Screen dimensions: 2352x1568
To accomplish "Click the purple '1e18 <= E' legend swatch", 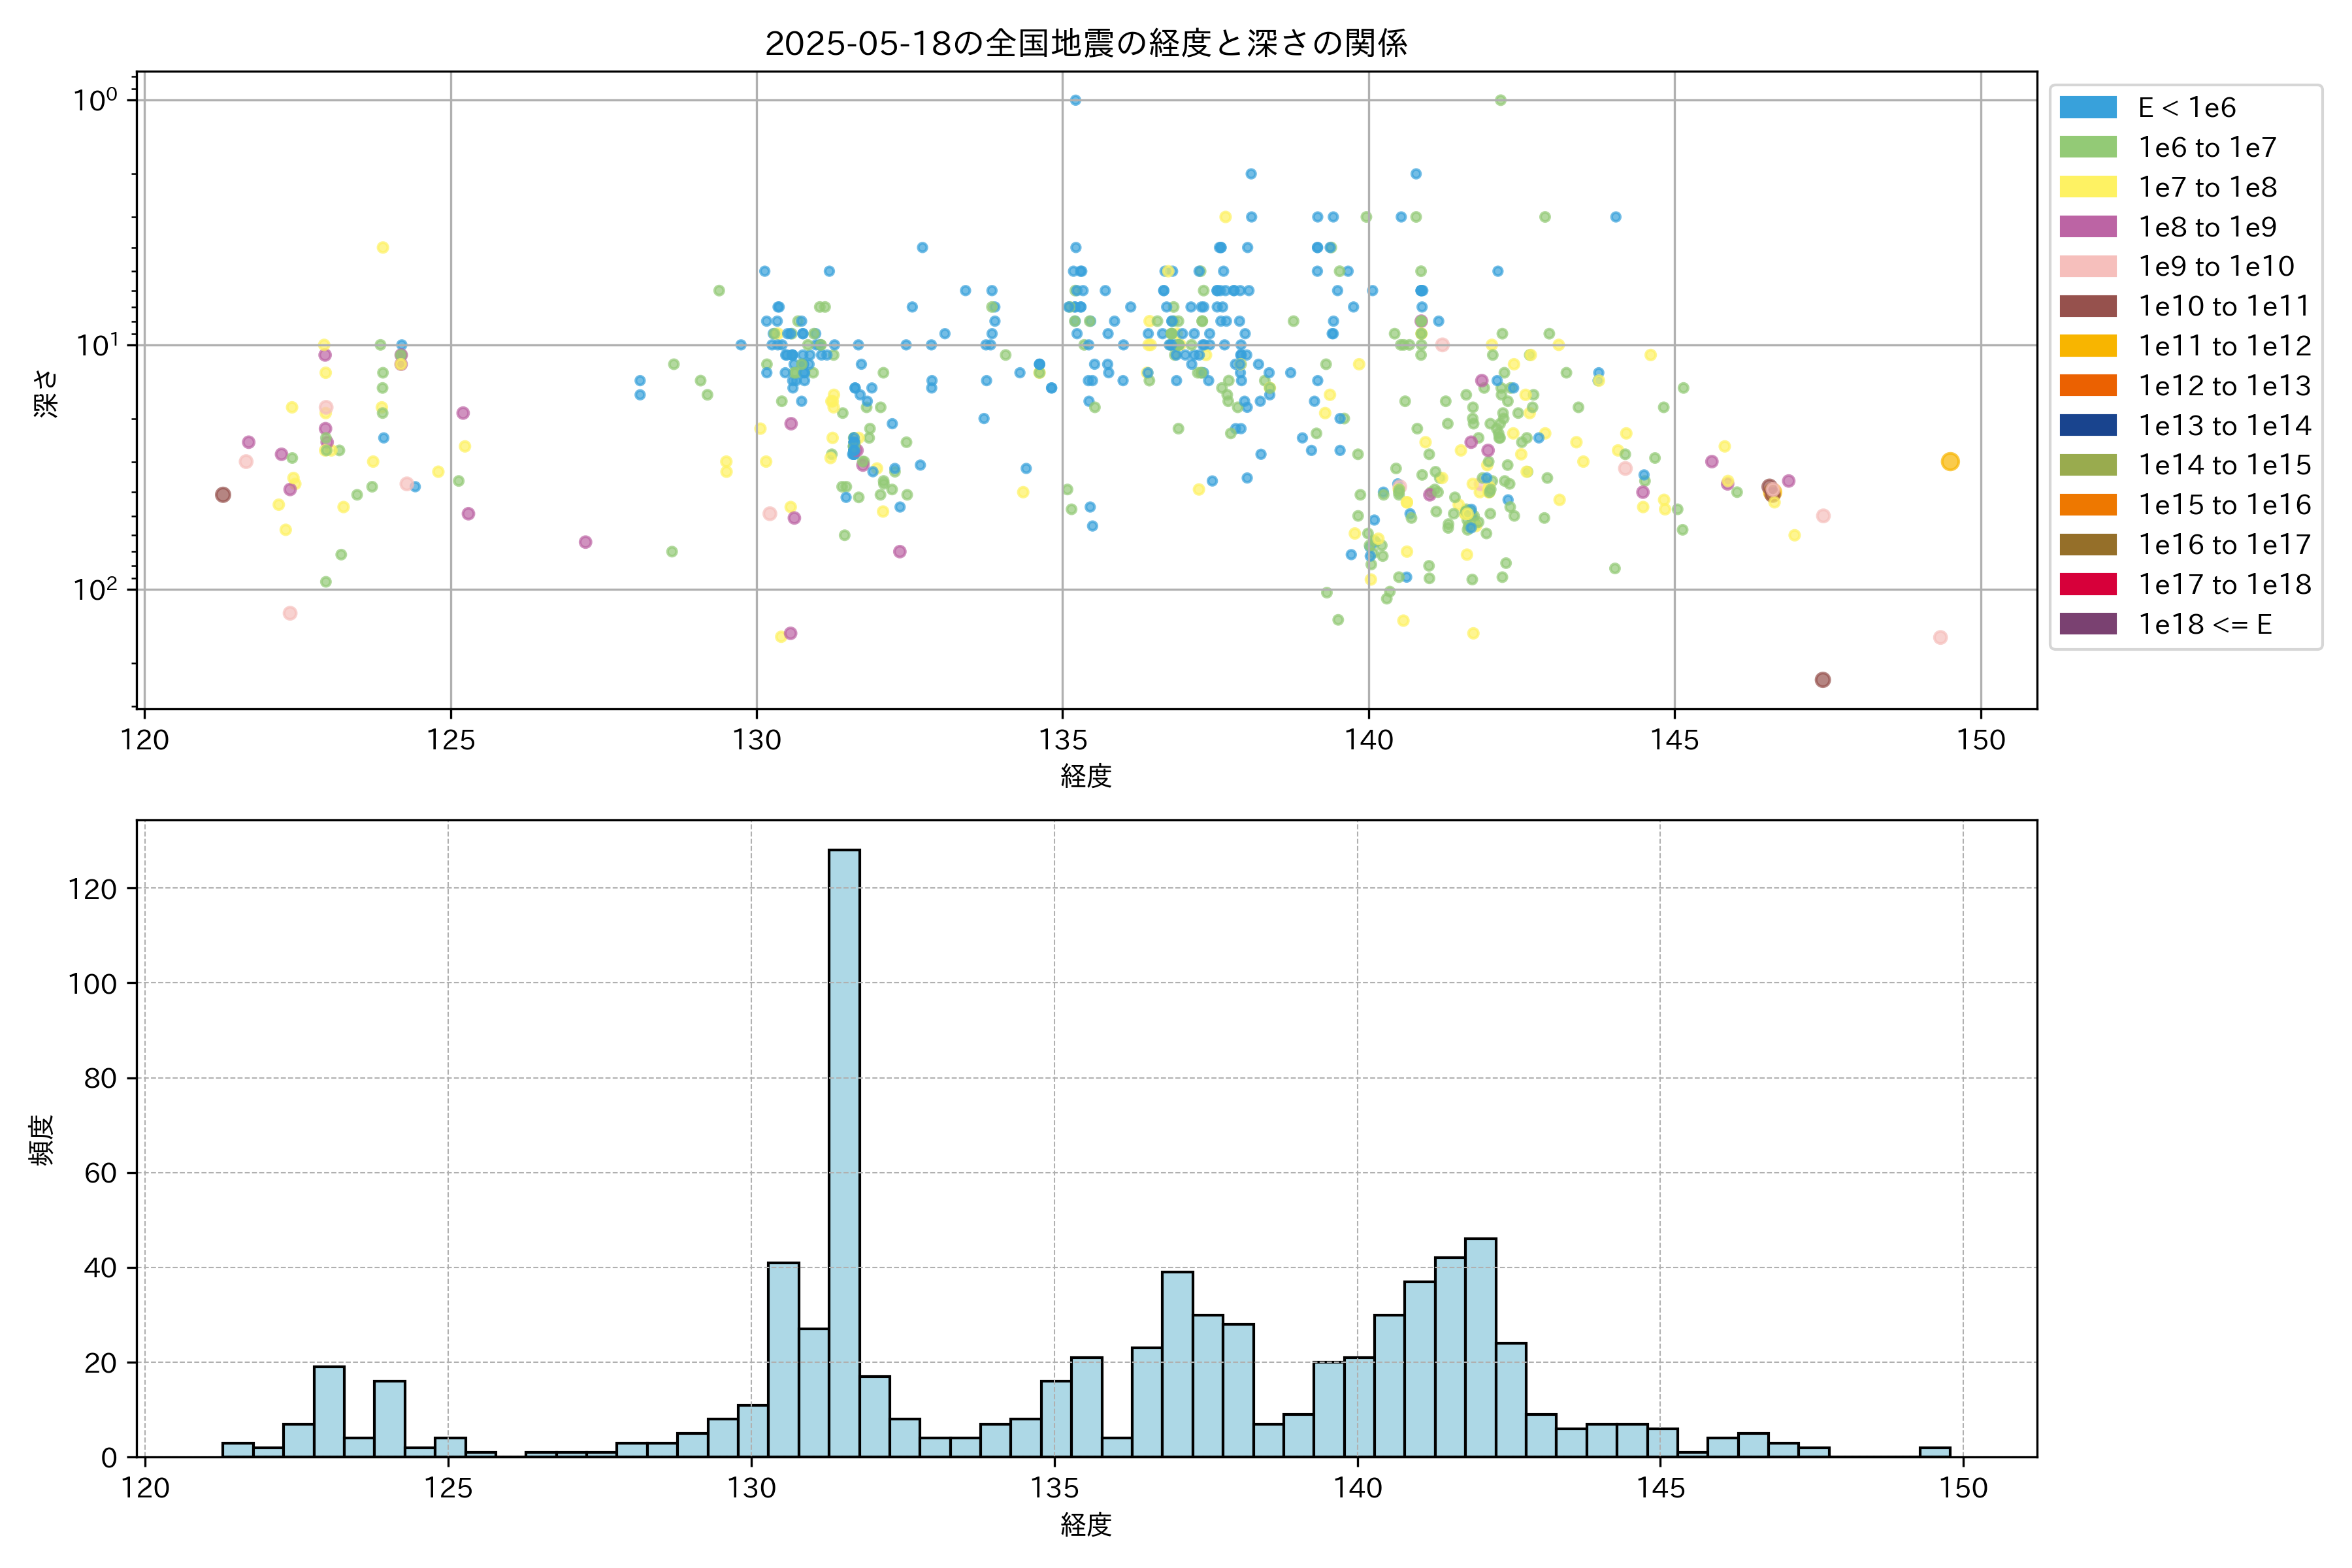I will (2088, 624).
